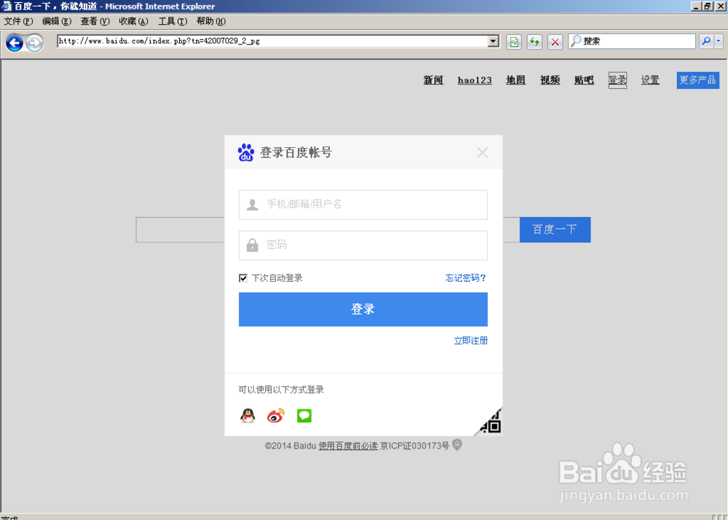Click the magnifier search button in toolbar
This screenshot has width=728, height=520.
[706, 42]
